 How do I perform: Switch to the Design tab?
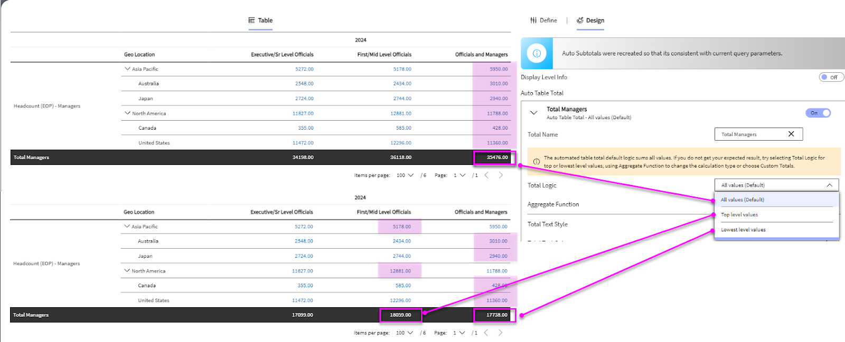pyautogui.click(x=590, y=21)
